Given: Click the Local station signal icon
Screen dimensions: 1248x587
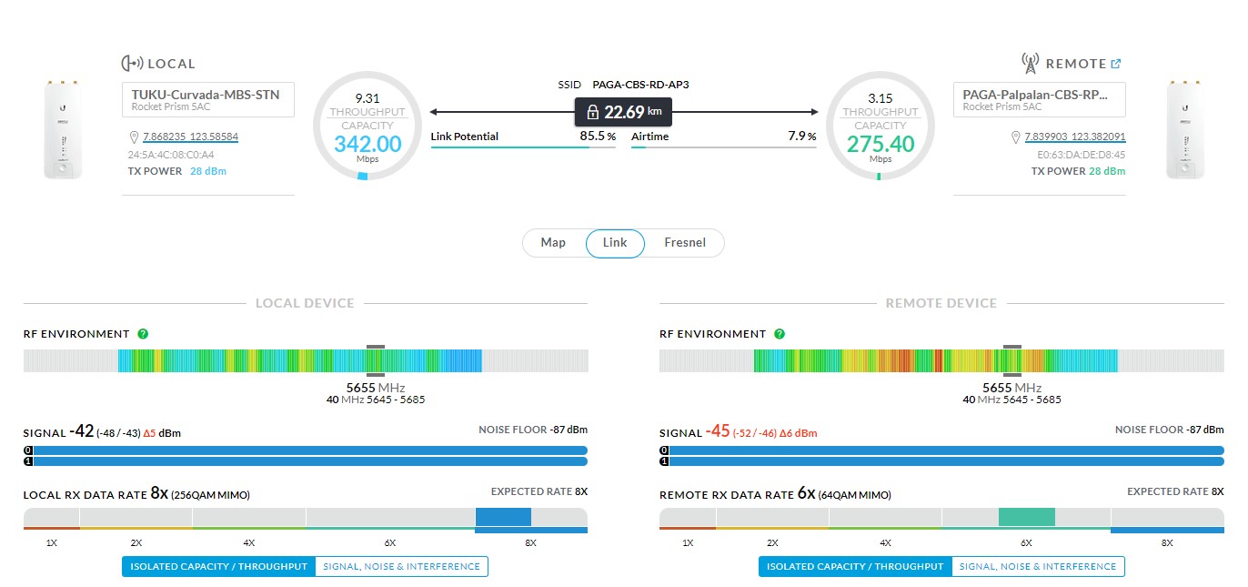Looking at the screenshot, I should tap(132, 64).
